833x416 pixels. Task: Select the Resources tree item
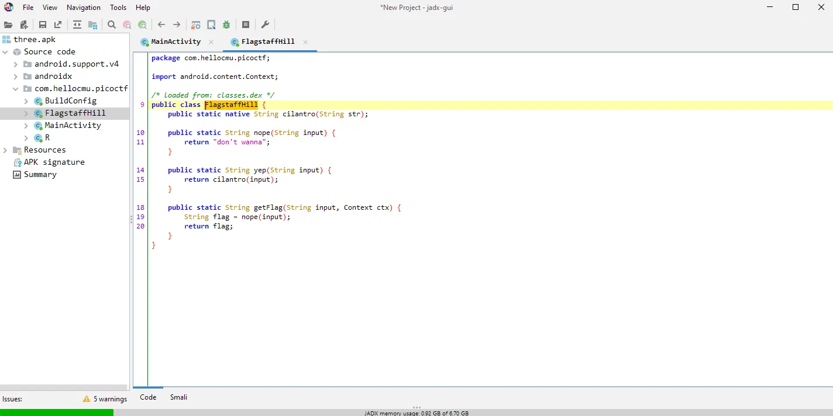click(44, 150)
